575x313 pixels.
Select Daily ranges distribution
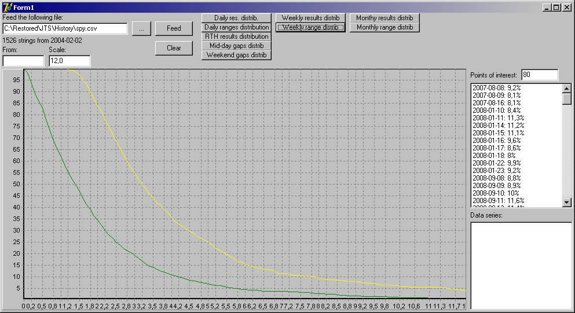pos(236,27)
